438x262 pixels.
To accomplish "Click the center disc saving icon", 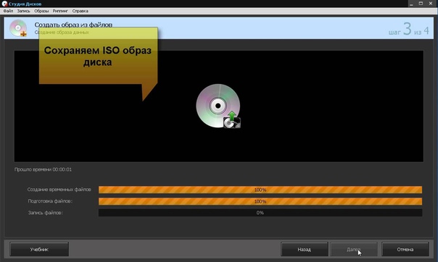I will (x=218, y=106).
